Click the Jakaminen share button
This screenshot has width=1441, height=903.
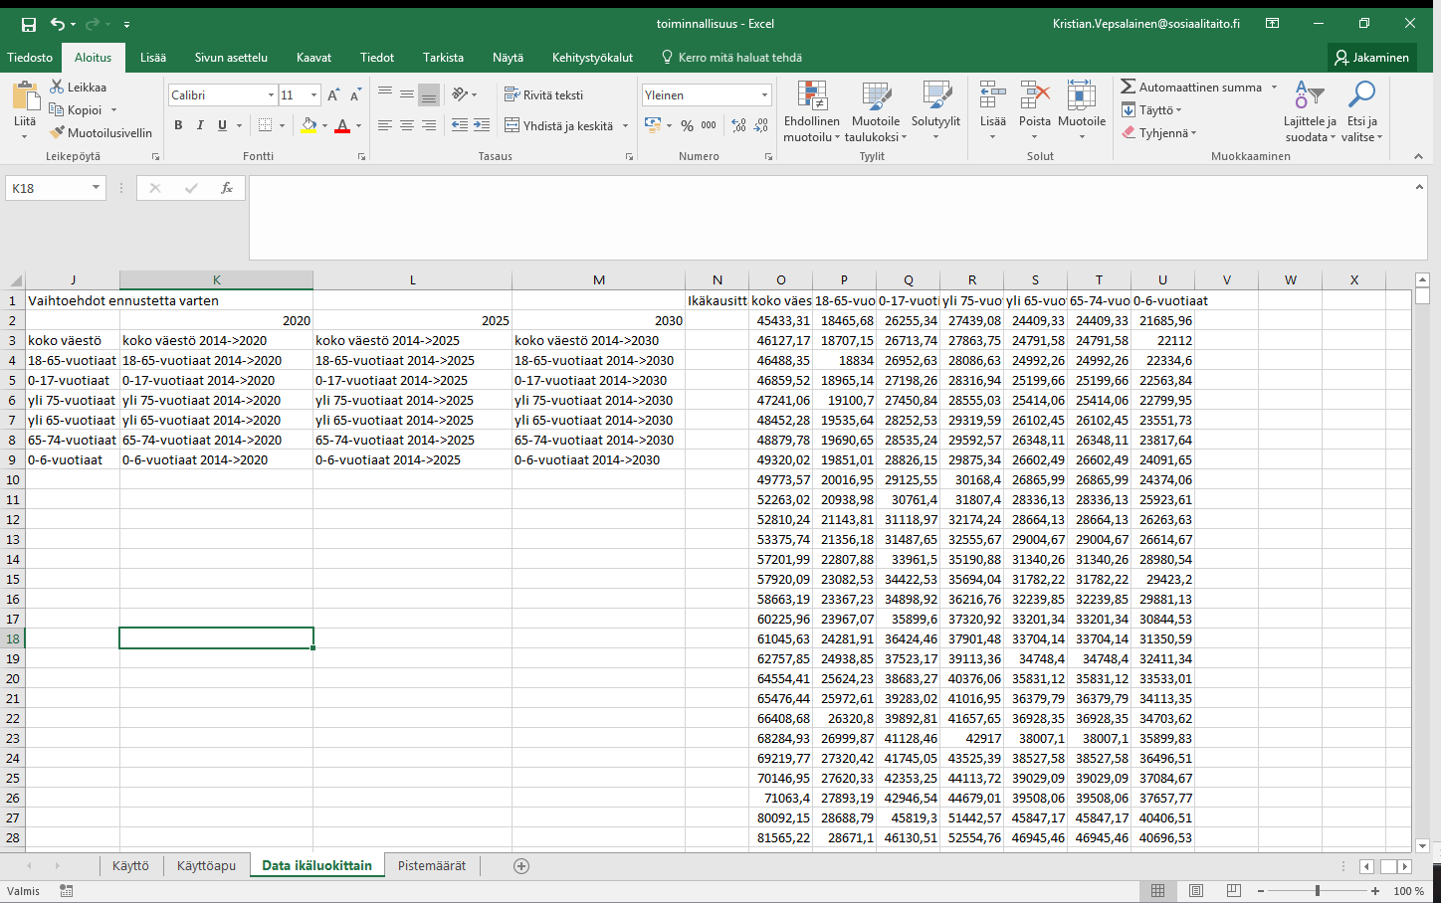[x=1371, y=57]
